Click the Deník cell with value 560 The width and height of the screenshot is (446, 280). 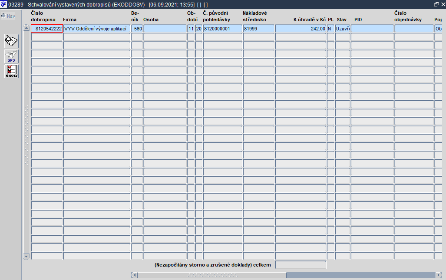tap(137, 29)
